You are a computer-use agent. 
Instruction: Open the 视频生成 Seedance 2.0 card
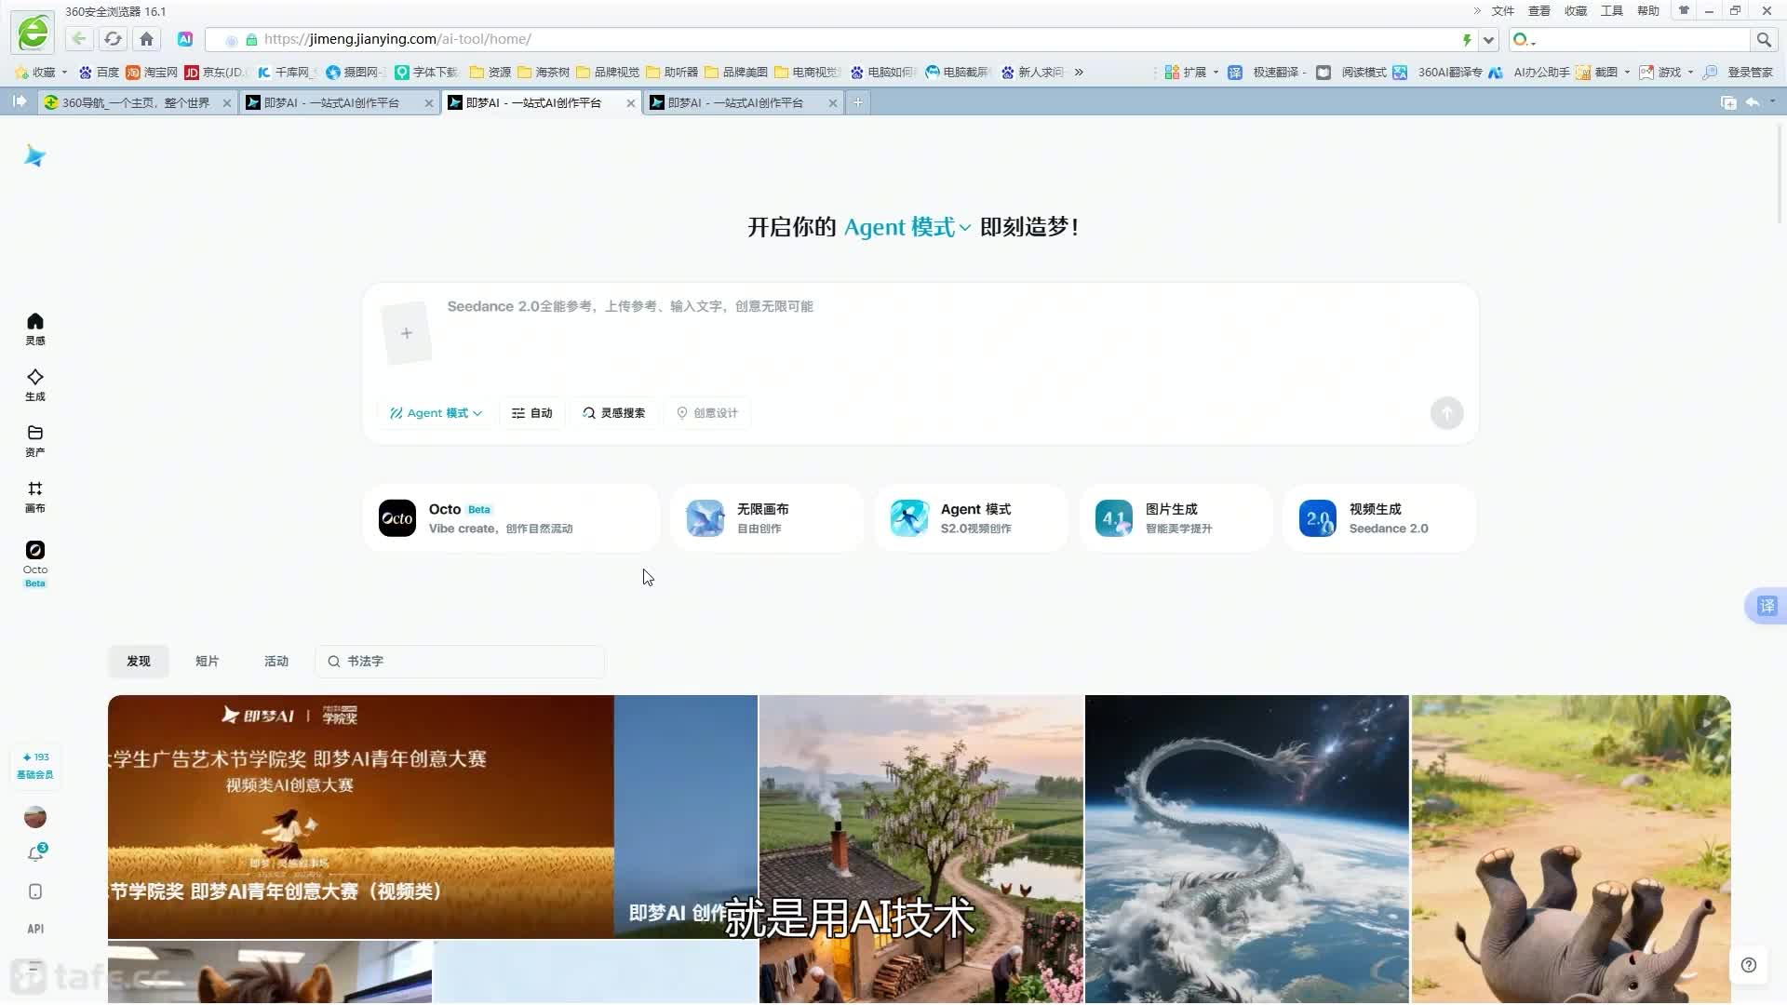pyautogui.click(x=1379, y=518)
